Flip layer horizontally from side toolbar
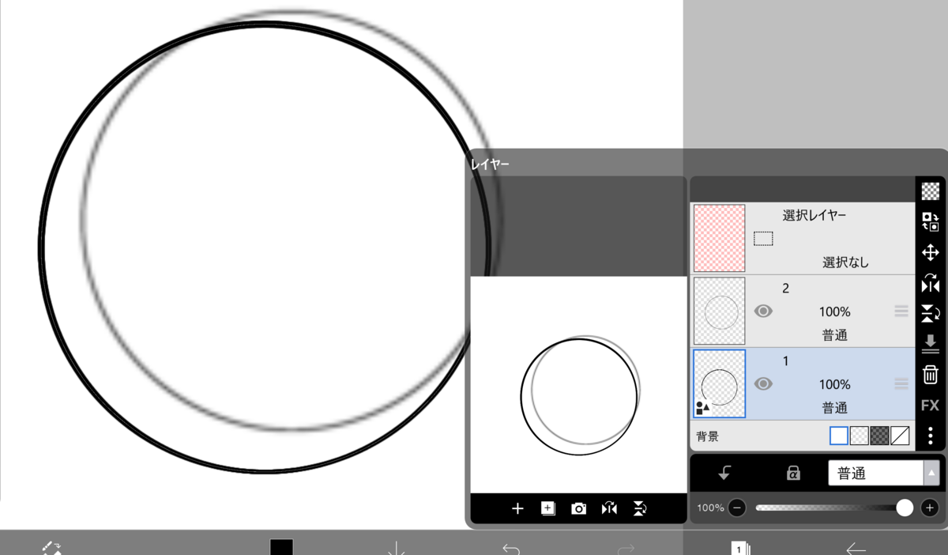Viewport: 948px width, 555px height. point(931,283)
